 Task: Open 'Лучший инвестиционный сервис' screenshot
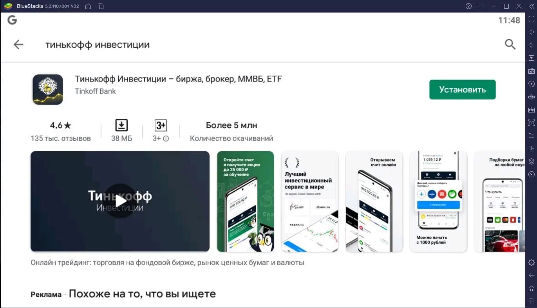[310, 201]
